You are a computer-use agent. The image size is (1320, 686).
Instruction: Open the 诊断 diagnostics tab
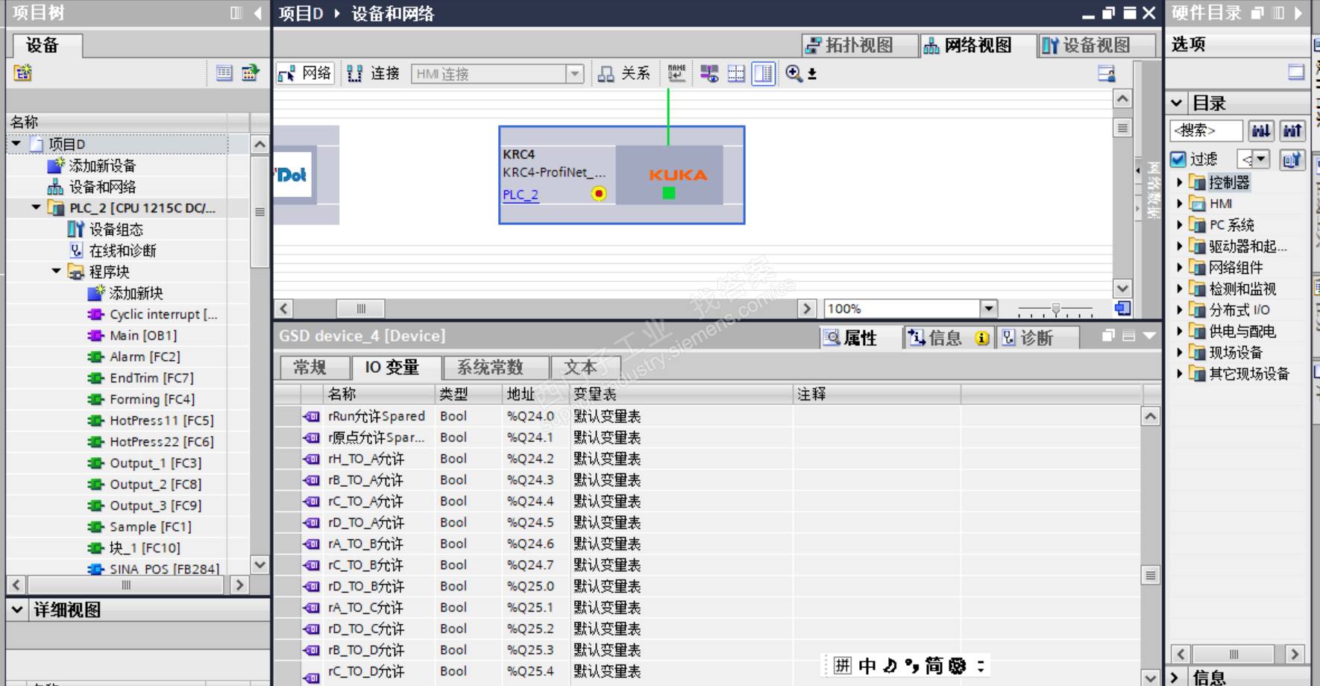pyautogui.click(x=1037, y=338)
